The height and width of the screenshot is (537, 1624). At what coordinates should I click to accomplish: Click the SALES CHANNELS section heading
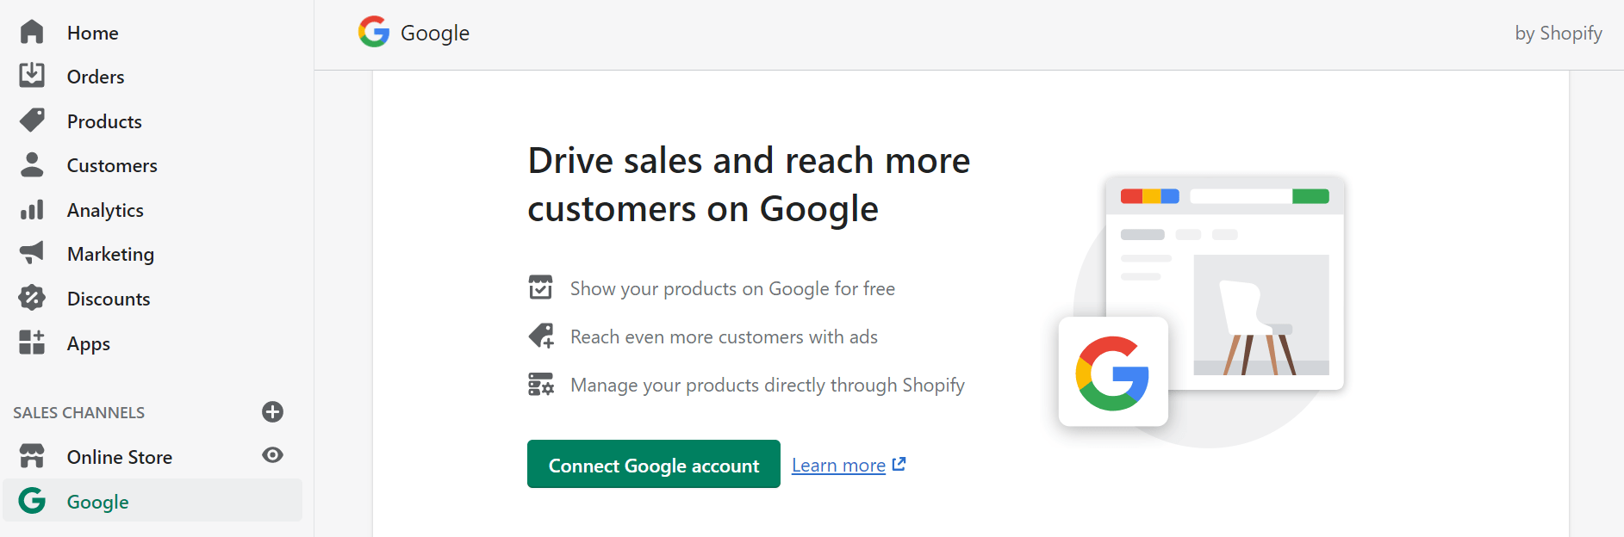tap(79, 413)
